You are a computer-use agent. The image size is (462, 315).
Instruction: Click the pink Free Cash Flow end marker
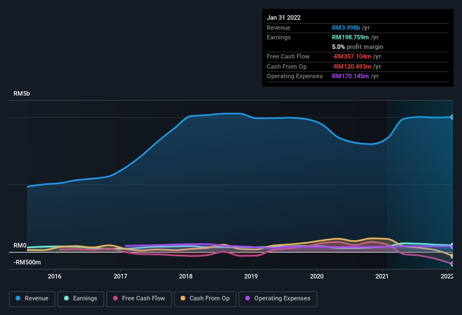[452, 264]
